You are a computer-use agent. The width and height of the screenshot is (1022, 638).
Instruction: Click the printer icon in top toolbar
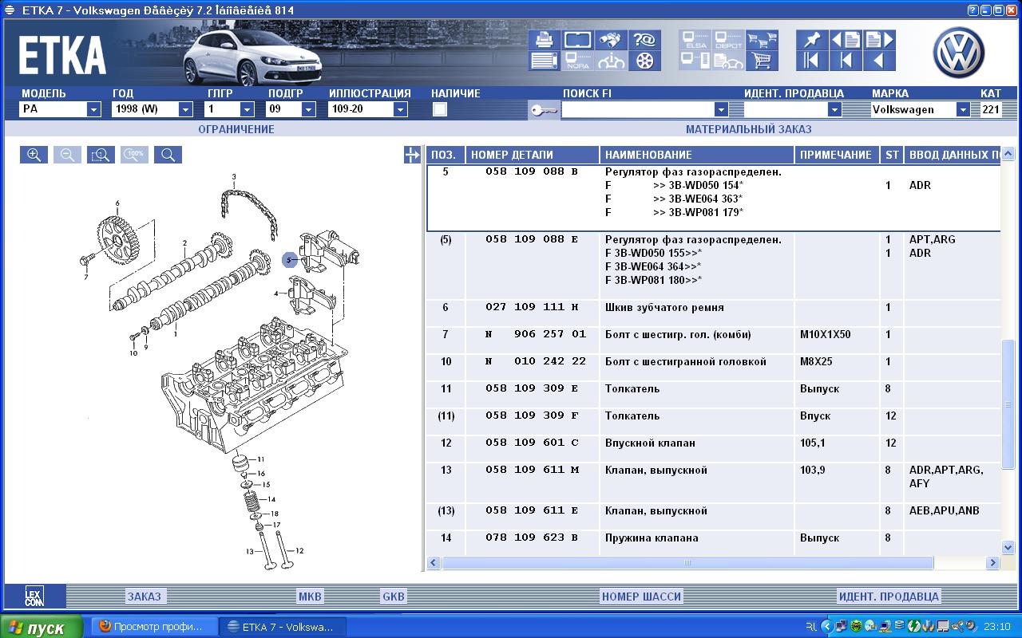click(544, 40)
